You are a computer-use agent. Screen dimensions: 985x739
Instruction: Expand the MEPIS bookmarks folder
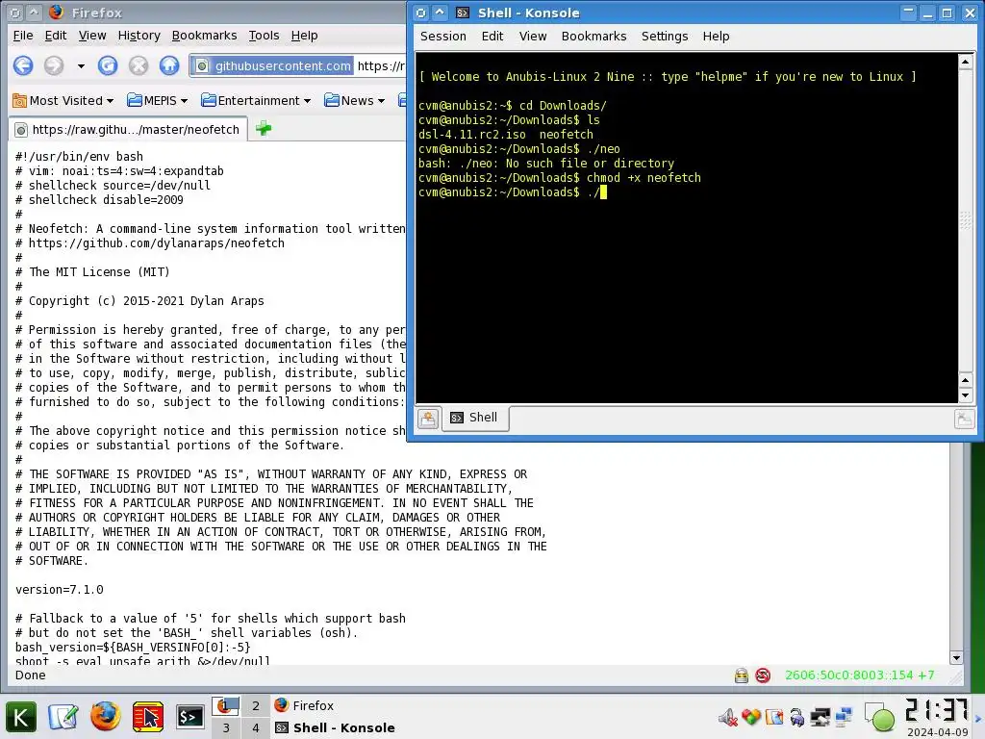[157, 100]
